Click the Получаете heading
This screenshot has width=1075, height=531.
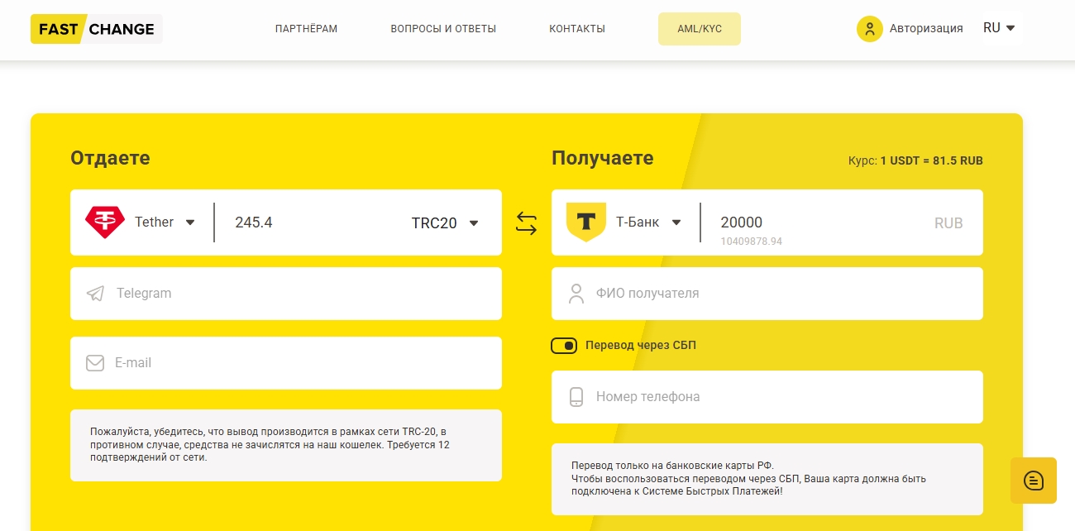(x=602, y=158)
